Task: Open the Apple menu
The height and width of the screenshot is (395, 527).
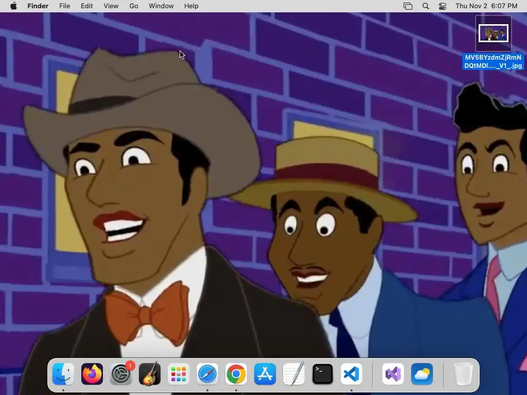Action: [x=13, y=6]
